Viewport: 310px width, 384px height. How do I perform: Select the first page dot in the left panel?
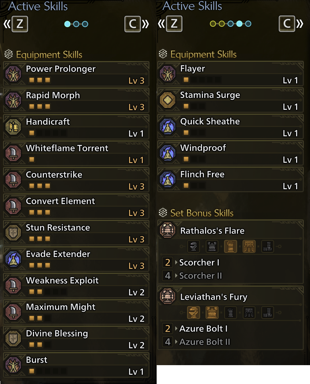[67, 24]
